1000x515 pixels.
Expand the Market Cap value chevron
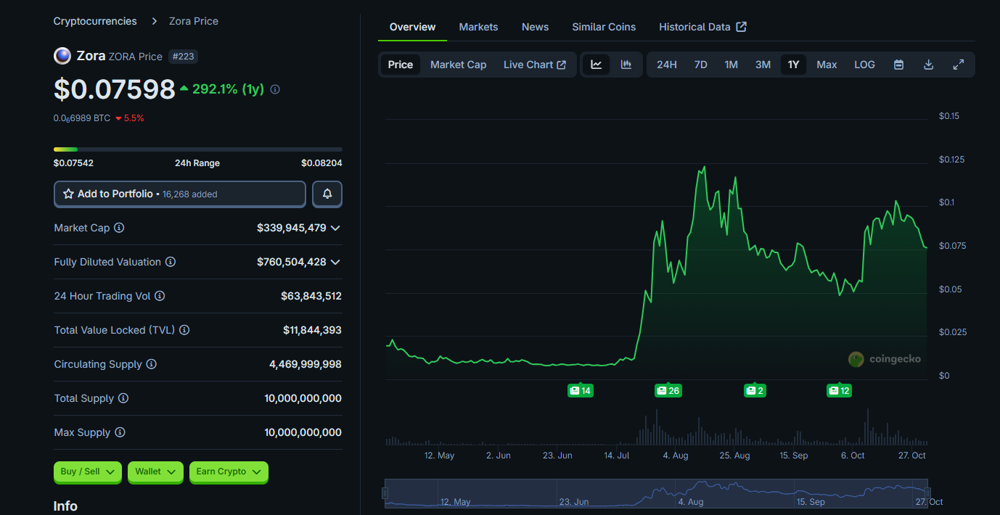coord(335,228)
